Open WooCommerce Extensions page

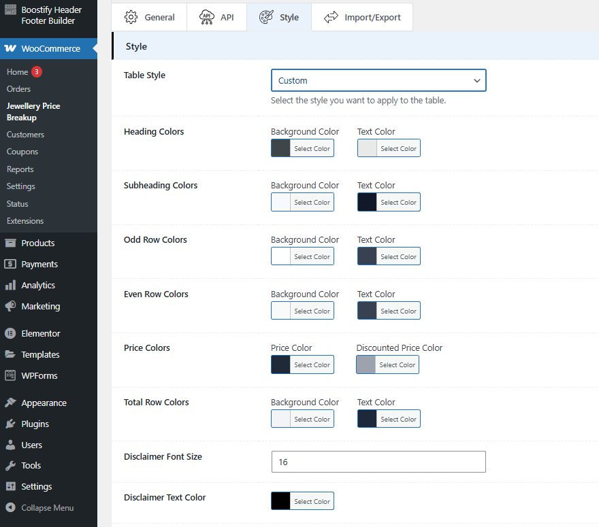coord(25,221)
